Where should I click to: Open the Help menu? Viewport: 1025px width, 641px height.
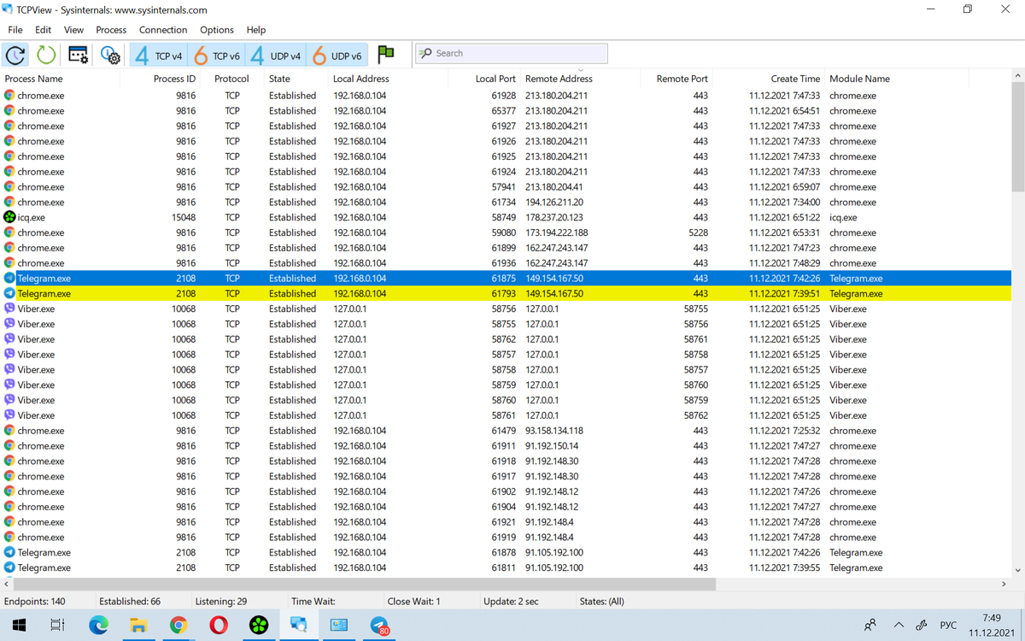coord(256,30)
